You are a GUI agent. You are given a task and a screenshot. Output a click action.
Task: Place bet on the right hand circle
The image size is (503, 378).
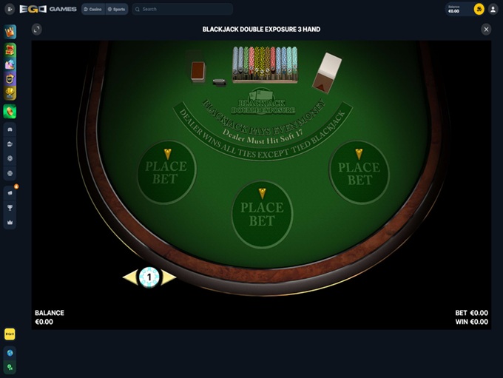(359, 173)
